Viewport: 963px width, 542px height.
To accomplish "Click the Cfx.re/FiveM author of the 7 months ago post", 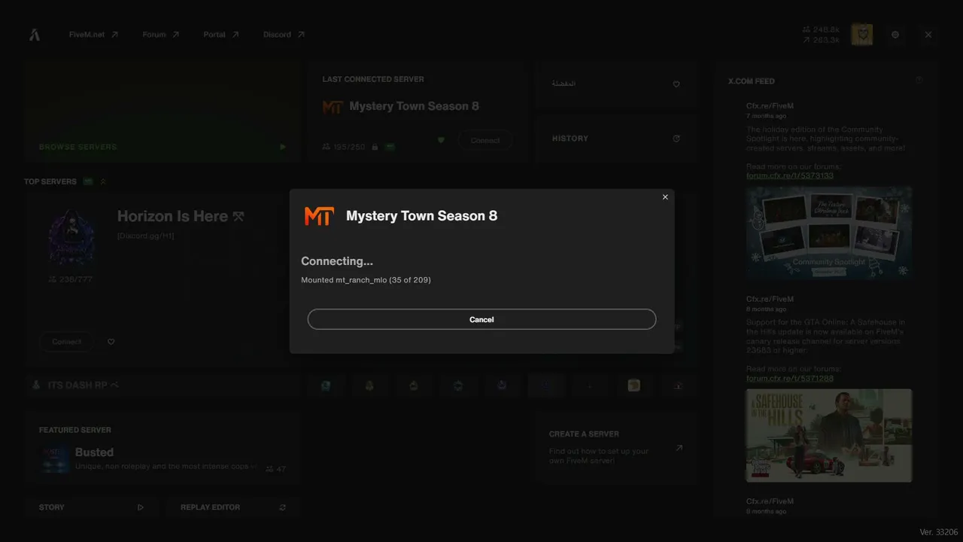I will [770, 106].
